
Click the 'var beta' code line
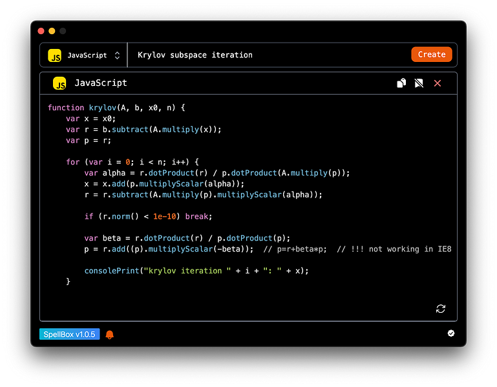[x=187, y=238]
